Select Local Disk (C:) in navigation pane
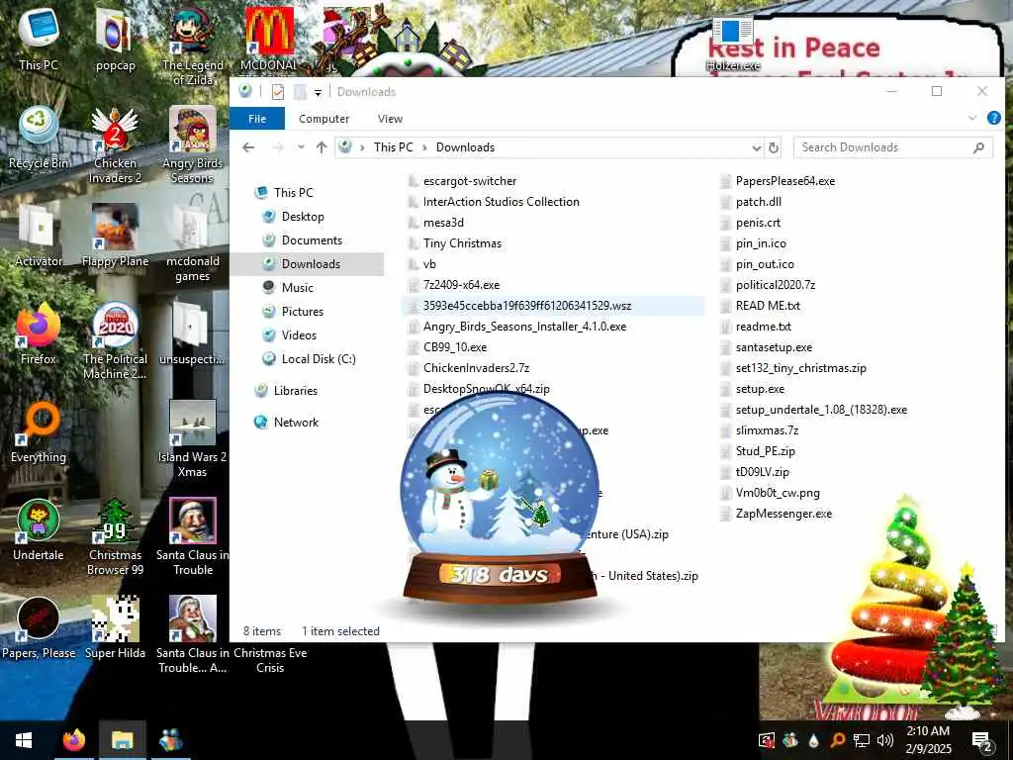Screen dimensions: 1013x760 [x=319, y=359]
